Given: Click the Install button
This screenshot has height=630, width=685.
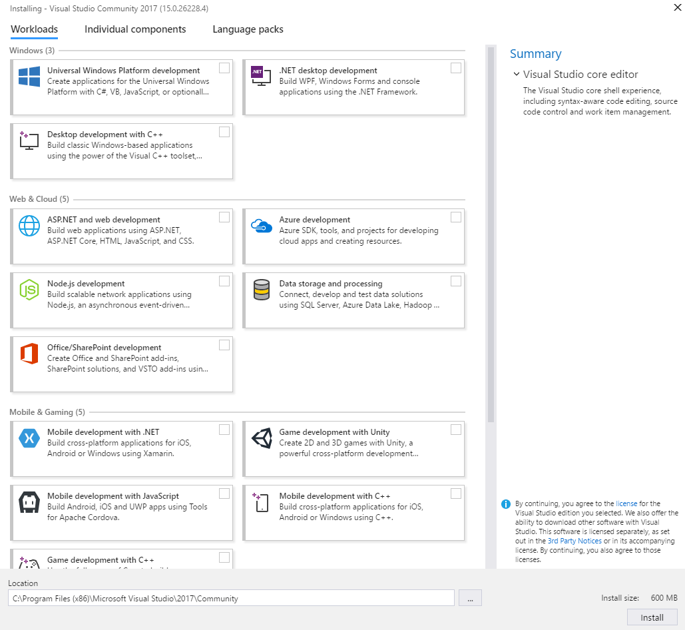Looking at the screenshot, I should tap(652, 617).
